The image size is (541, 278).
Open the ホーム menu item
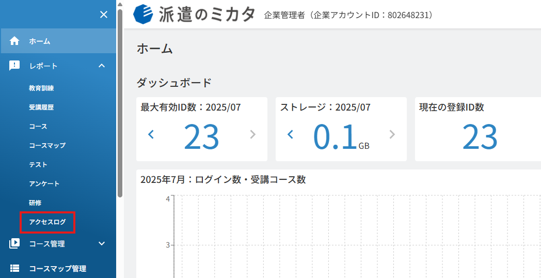pyautogui.click(x=58, y=41)
